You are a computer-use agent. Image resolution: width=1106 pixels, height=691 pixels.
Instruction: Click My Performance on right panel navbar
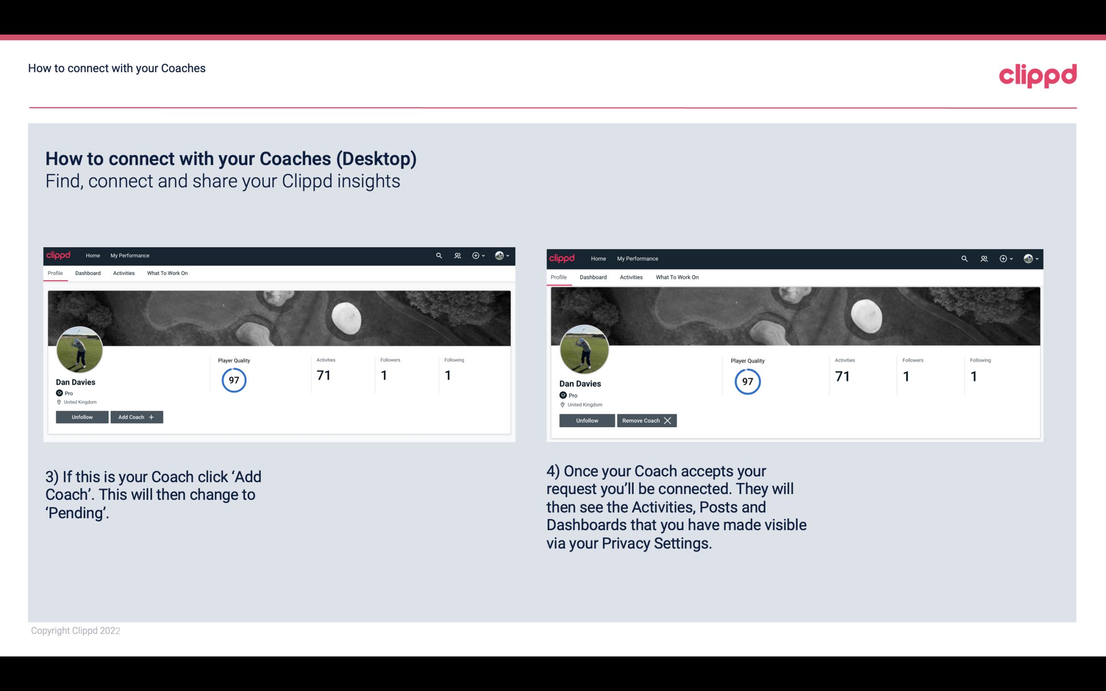click(638, 258)
